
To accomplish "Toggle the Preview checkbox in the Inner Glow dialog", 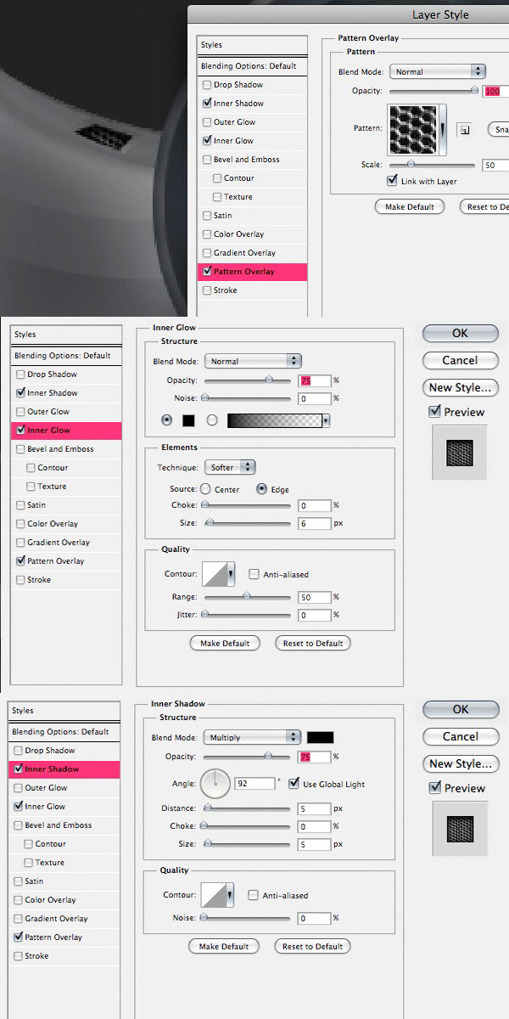I will 435,412.
